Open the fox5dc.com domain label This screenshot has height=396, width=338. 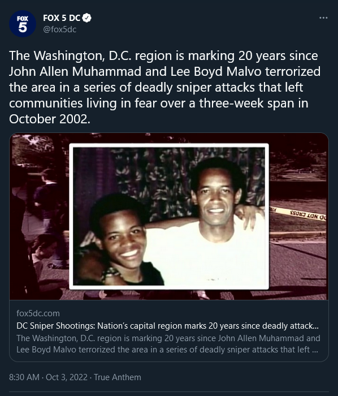38,313
